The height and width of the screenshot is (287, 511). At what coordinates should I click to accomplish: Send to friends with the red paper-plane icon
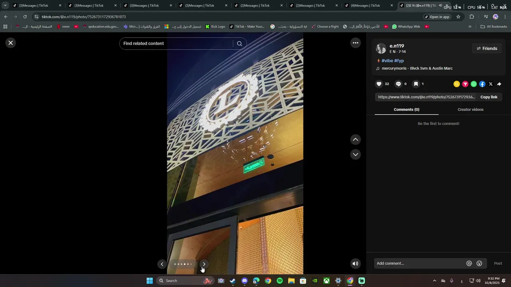pos(465,84)
